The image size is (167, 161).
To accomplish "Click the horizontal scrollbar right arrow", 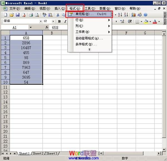I will pos(159,153).
